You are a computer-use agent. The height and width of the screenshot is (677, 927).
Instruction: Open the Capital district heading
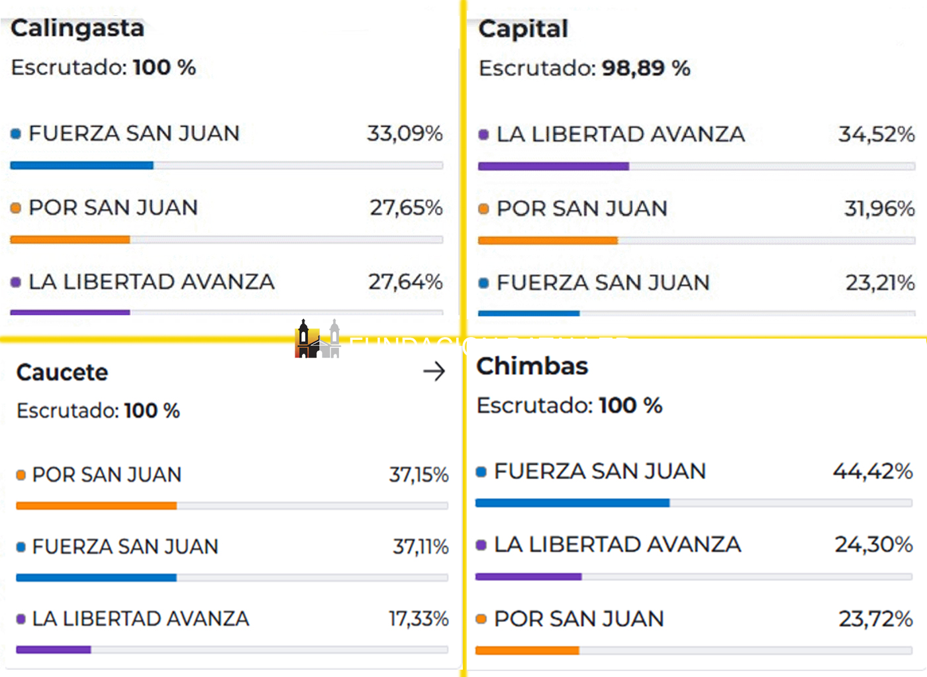pos(523,29)
